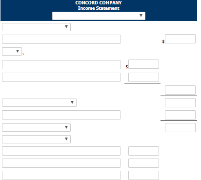The image size is (201, 180).
Task: Click the subtotal amount field in right column
Action: [x=180, y=90]
